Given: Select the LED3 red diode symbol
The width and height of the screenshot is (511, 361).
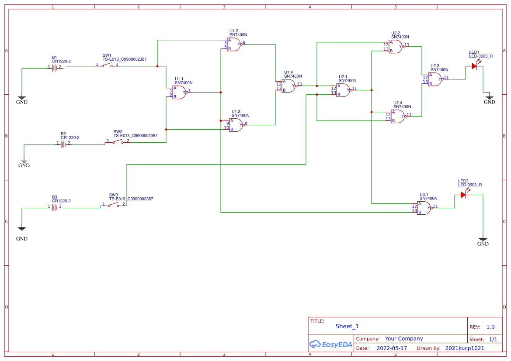Looking at the screenshot, I should point(464,194).
